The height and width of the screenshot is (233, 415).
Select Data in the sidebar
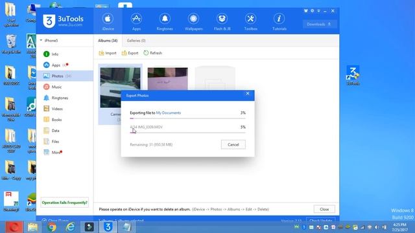pos(65,131)
